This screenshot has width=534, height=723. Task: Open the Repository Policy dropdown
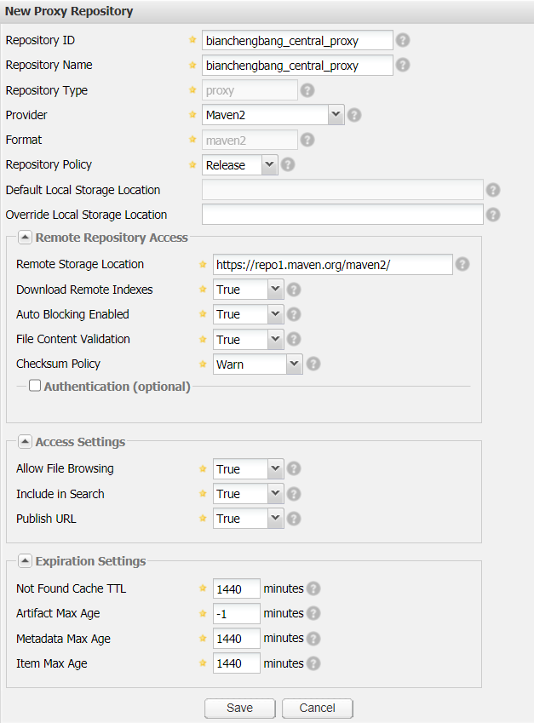coord(269,165)
